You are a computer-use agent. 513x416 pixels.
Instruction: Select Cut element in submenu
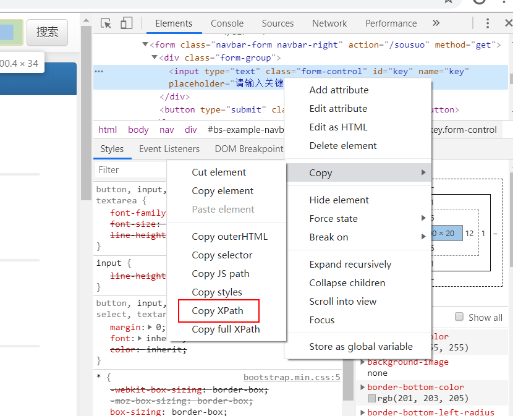click(219, 172)
